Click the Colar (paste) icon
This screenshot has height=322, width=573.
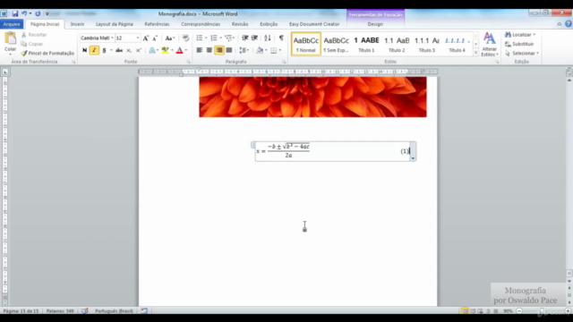click(10, 38)
